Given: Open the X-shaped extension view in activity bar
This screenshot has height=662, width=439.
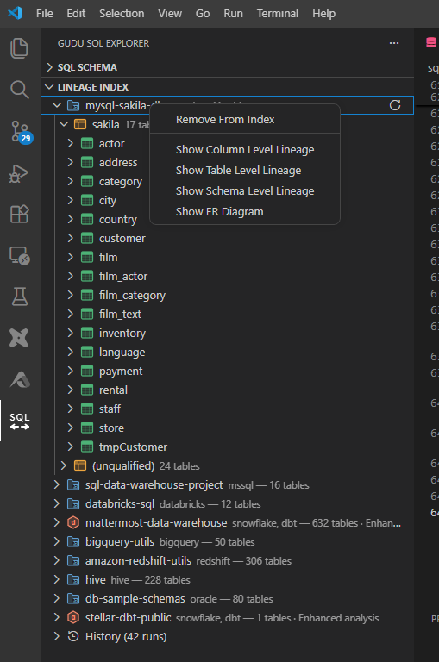Looking at the screenshot, I should (x=20, y=338).
